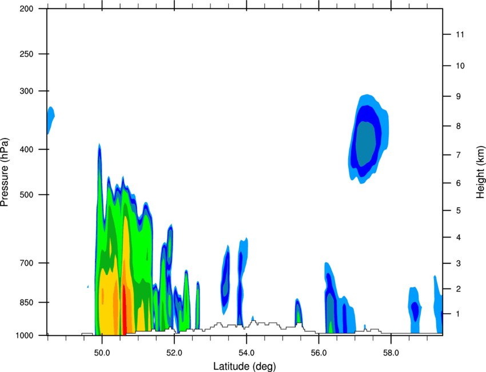This screenshot has height=372, width=486.
Task: Click the 200 pressure tick label
Action: coord(26,9)
